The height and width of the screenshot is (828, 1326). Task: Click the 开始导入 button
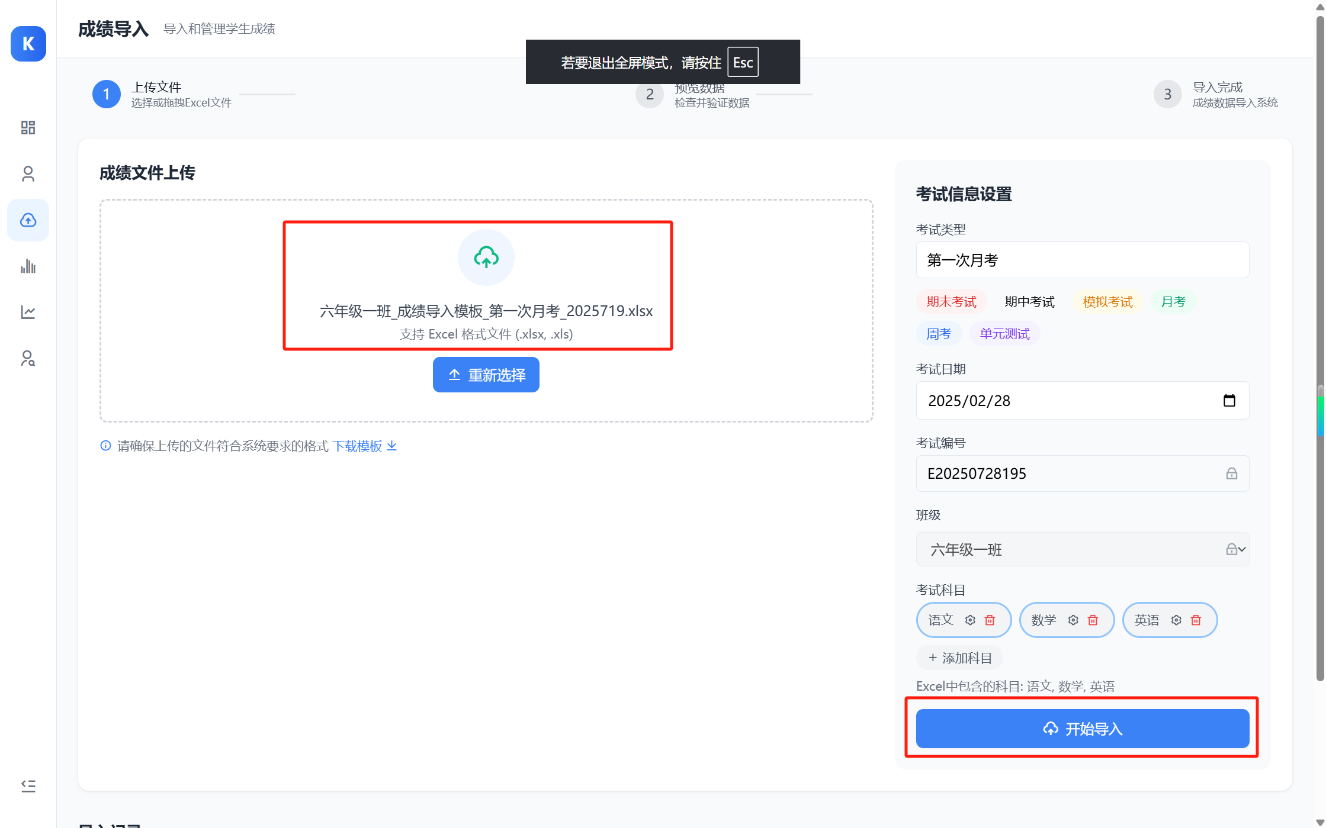[x=1082, y=729]
